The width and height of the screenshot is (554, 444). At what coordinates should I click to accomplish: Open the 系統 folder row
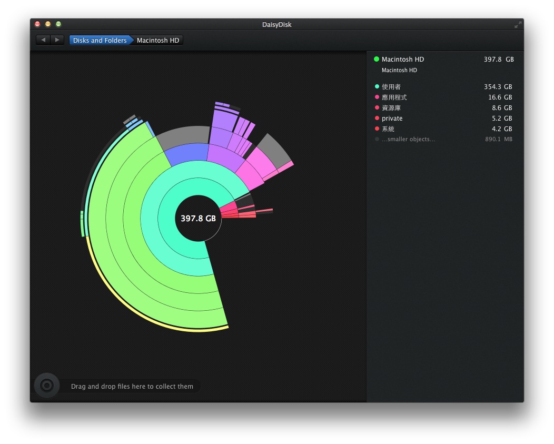click(x=443, y=129)
